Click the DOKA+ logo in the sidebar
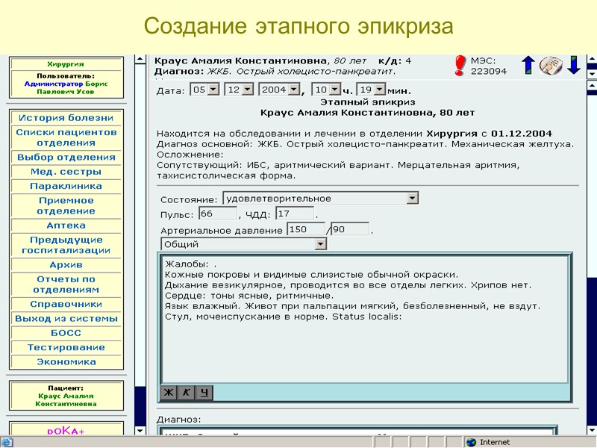The height and width of the screenshot is (448, 597). (66, 431)
